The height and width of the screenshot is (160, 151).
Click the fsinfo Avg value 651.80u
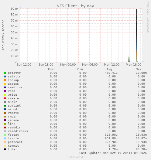tap(111, 138)
